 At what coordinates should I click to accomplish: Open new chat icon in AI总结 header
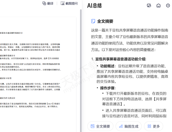(149, 5)
